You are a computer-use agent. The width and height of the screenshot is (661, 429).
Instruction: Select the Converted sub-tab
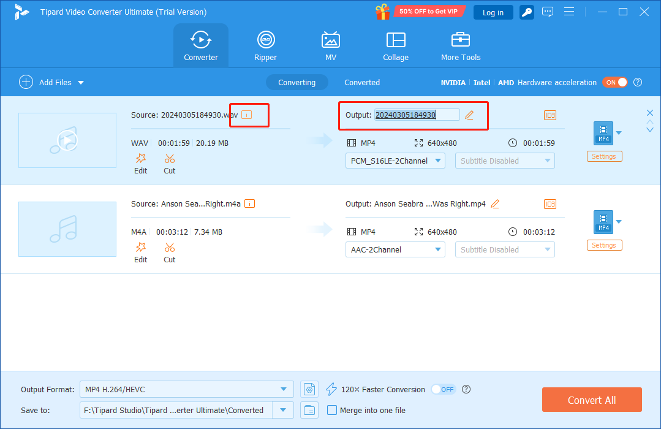point(361,82)
